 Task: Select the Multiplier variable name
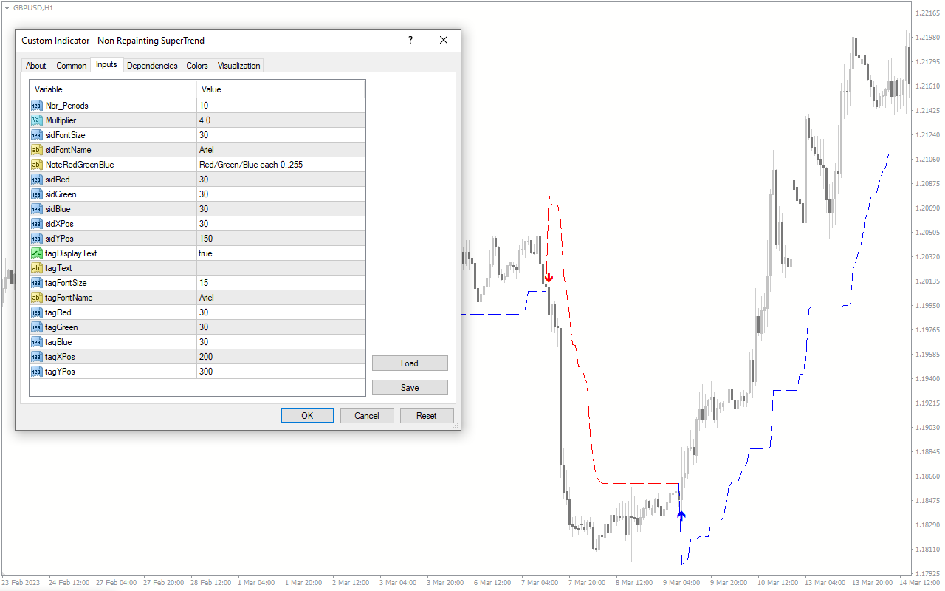click(61, 120)
